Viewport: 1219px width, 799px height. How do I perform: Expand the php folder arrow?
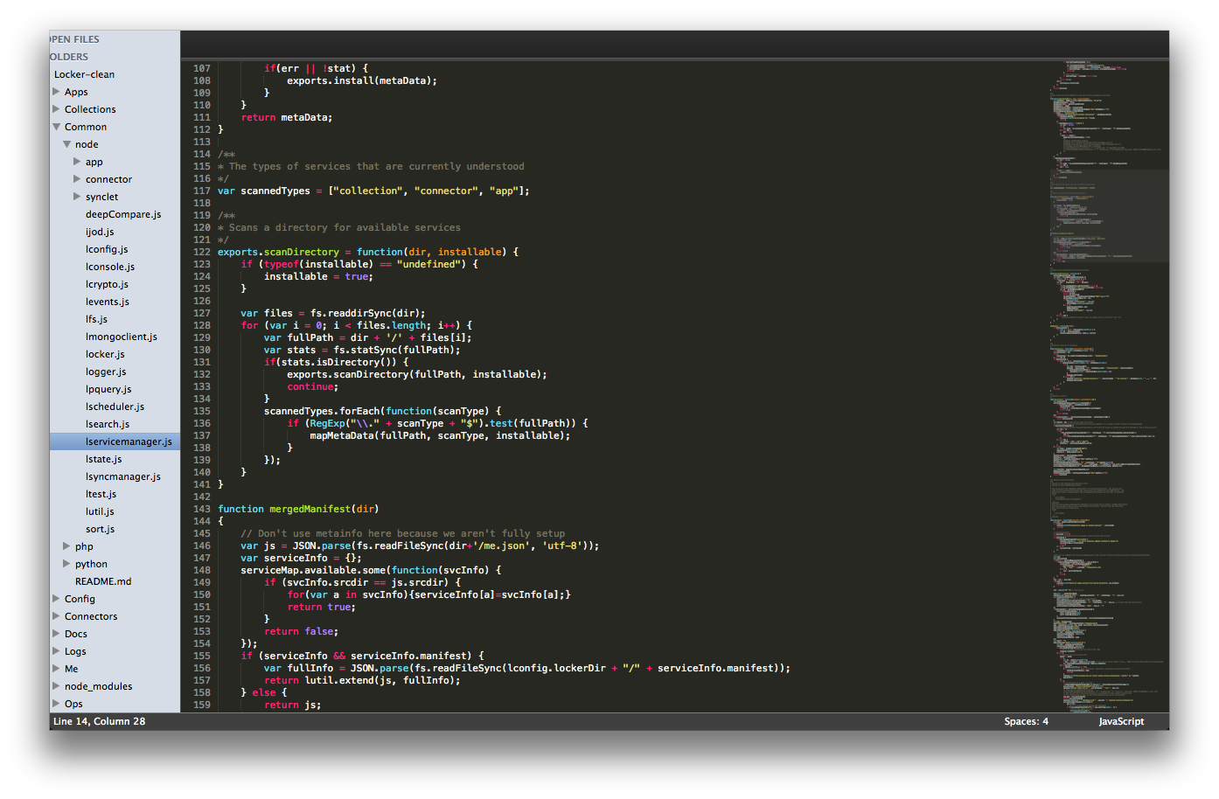click(66, 546)
